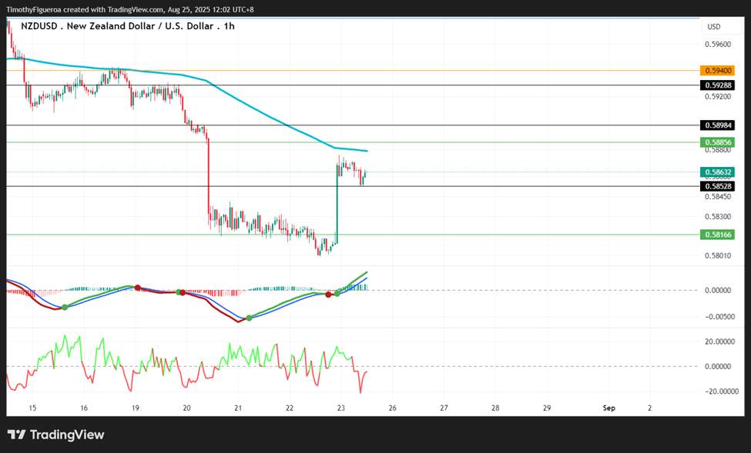Click the date label 27 on time axis
The width and height of the screenshot is (751, 453).
(x=444, y=408)
